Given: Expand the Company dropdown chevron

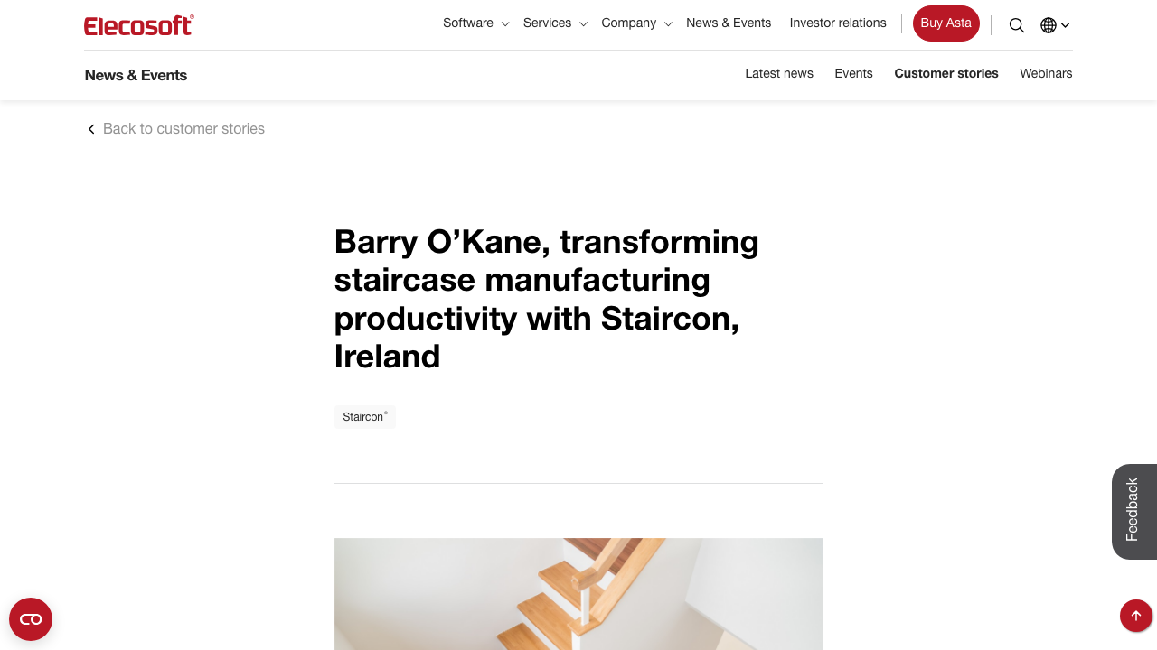Looking at the screenshot, I should [668, 24].
